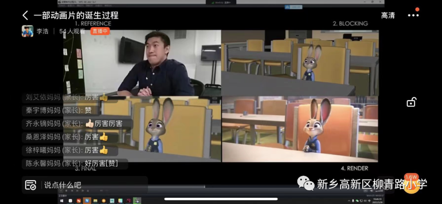Open the taskbar clock showing 19:46
This screenshot has width=442, height=204.
tap(377, 201)
